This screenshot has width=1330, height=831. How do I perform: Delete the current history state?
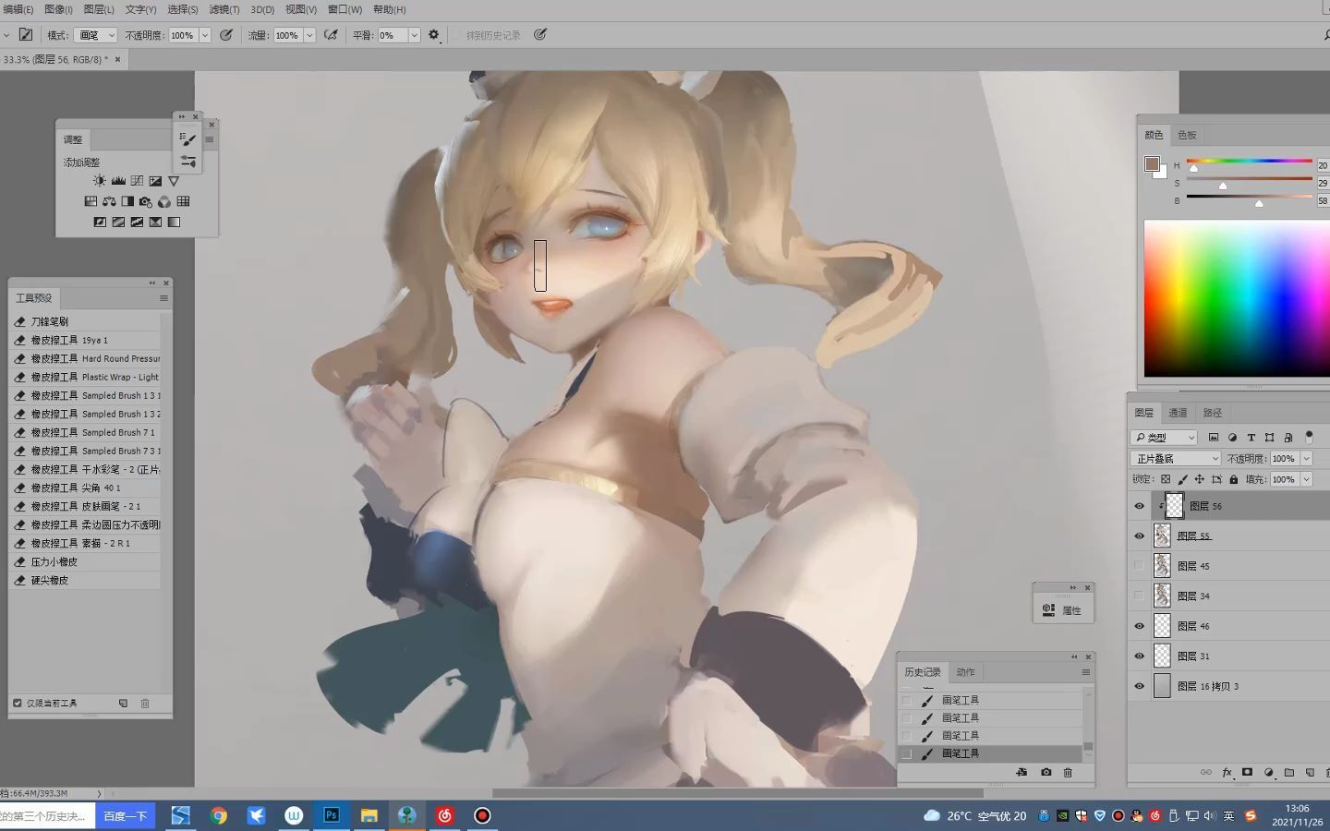[1069, 772]
